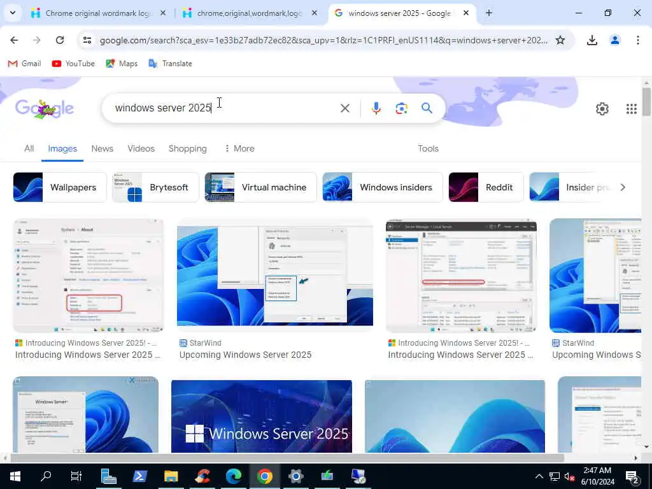Screen dimensions: 652x489
Task: Switch to the News results tab
Action: [x=103, y=148]
